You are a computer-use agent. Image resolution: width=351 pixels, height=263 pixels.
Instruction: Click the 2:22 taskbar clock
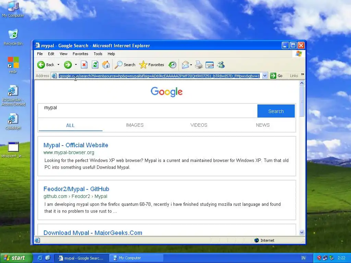pyautogui.click(x=341, y=258)
